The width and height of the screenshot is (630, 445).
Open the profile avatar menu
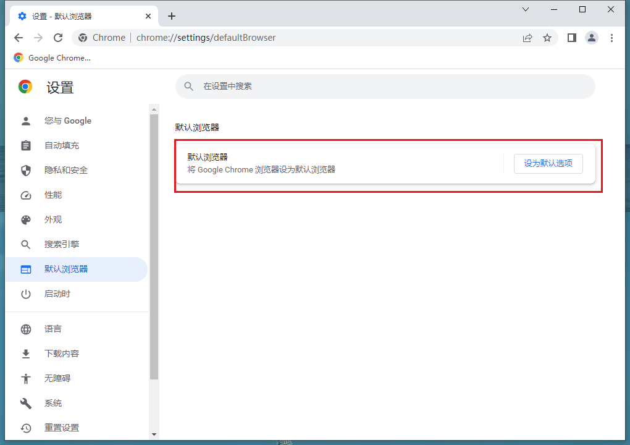click(x=592, y=38)
